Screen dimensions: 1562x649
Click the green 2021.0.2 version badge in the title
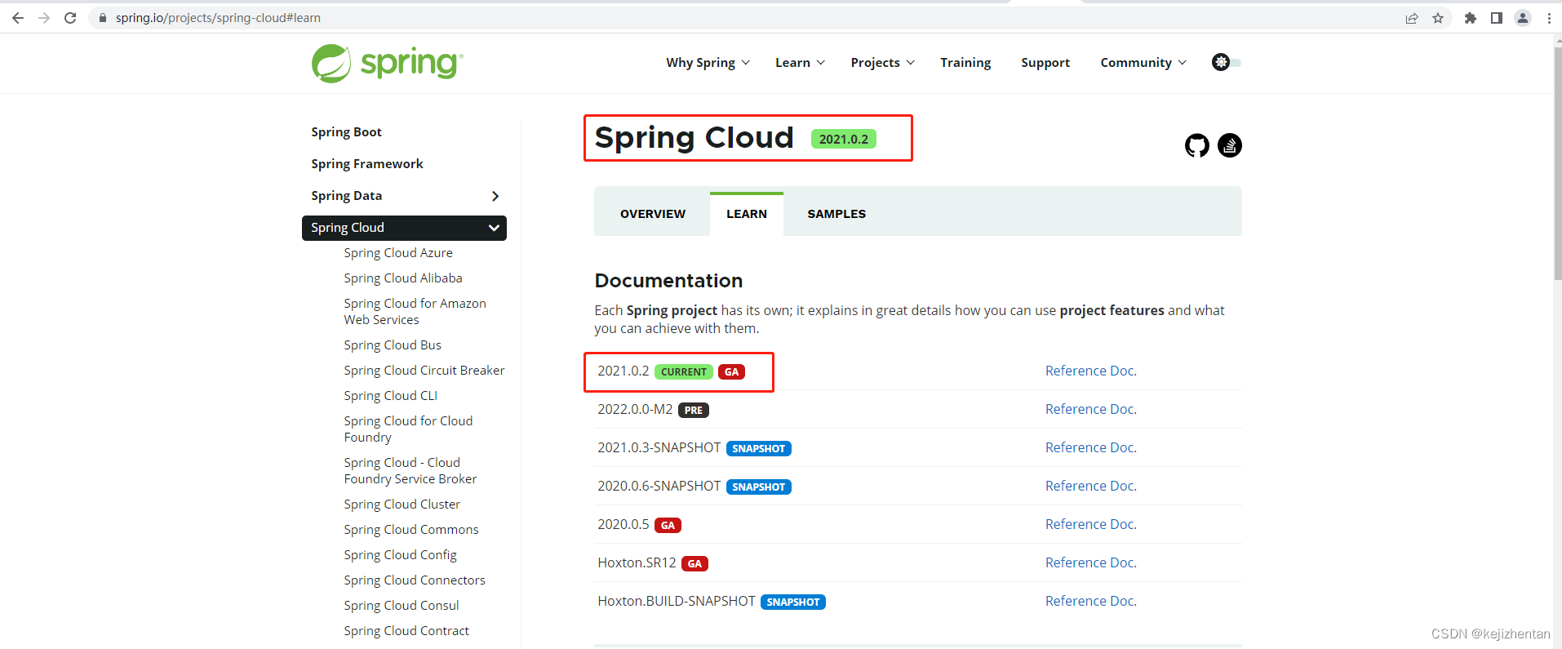pos(844,140)
